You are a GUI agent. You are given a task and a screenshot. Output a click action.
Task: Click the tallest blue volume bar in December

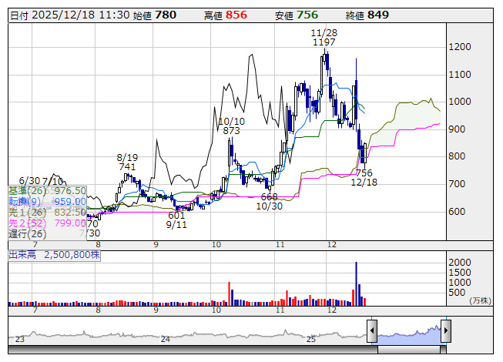[356, 283]
